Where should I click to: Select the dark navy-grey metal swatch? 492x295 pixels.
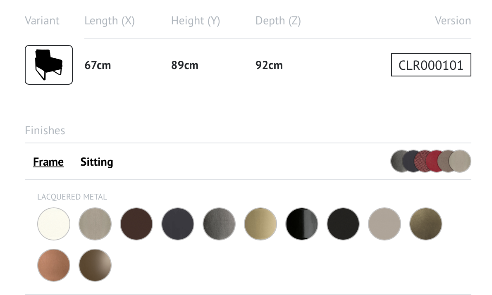178,224
